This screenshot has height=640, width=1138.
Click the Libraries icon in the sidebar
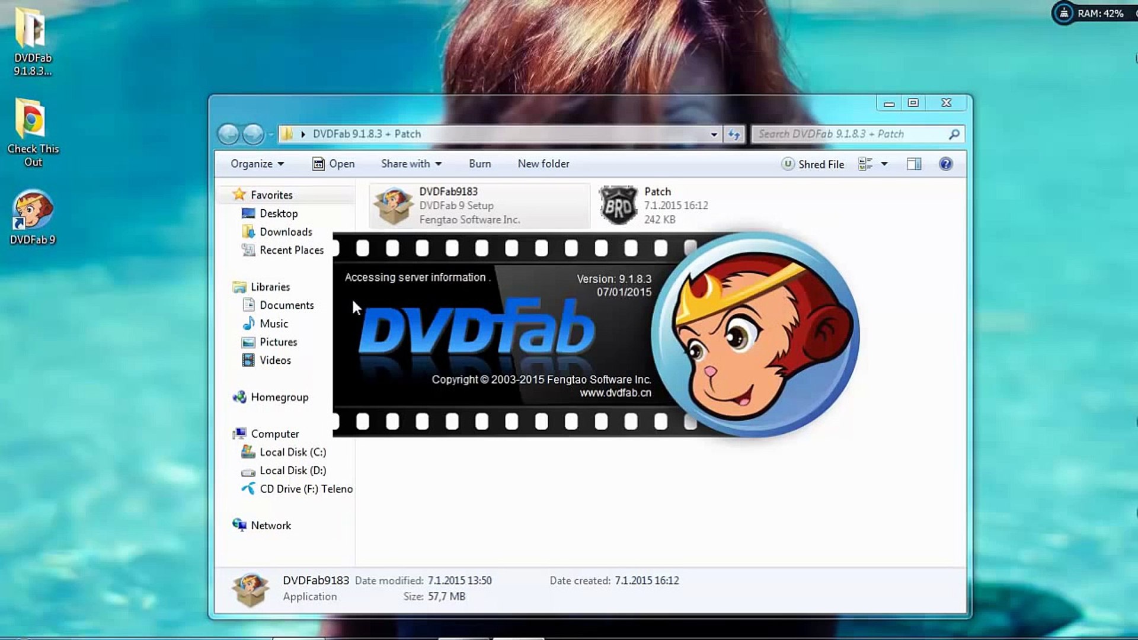pyautogui.click(x=239, y=287)
